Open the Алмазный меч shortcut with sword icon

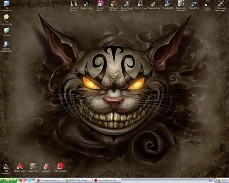coord(221,6)
